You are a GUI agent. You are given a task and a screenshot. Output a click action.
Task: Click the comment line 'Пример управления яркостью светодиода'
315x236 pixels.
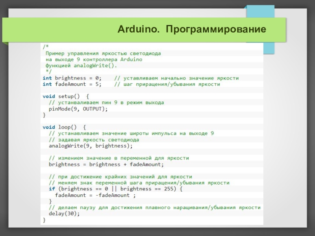pos(103,53)
